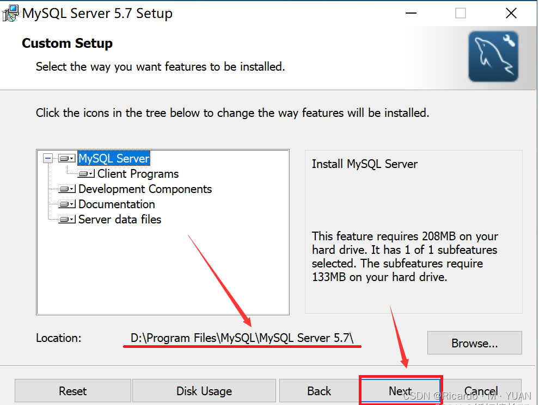Click the Reset button
The height and width of the screenshot is (405, 539).
(x=72, y=391)
